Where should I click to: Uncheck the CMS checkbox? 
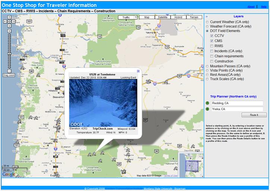point(212,41)
